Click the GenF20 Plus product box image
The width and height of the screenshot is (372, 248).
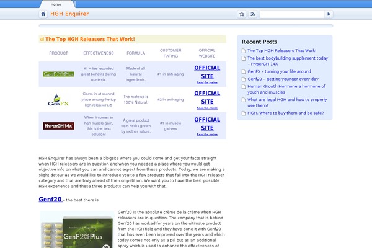click(x=77, y=229)
